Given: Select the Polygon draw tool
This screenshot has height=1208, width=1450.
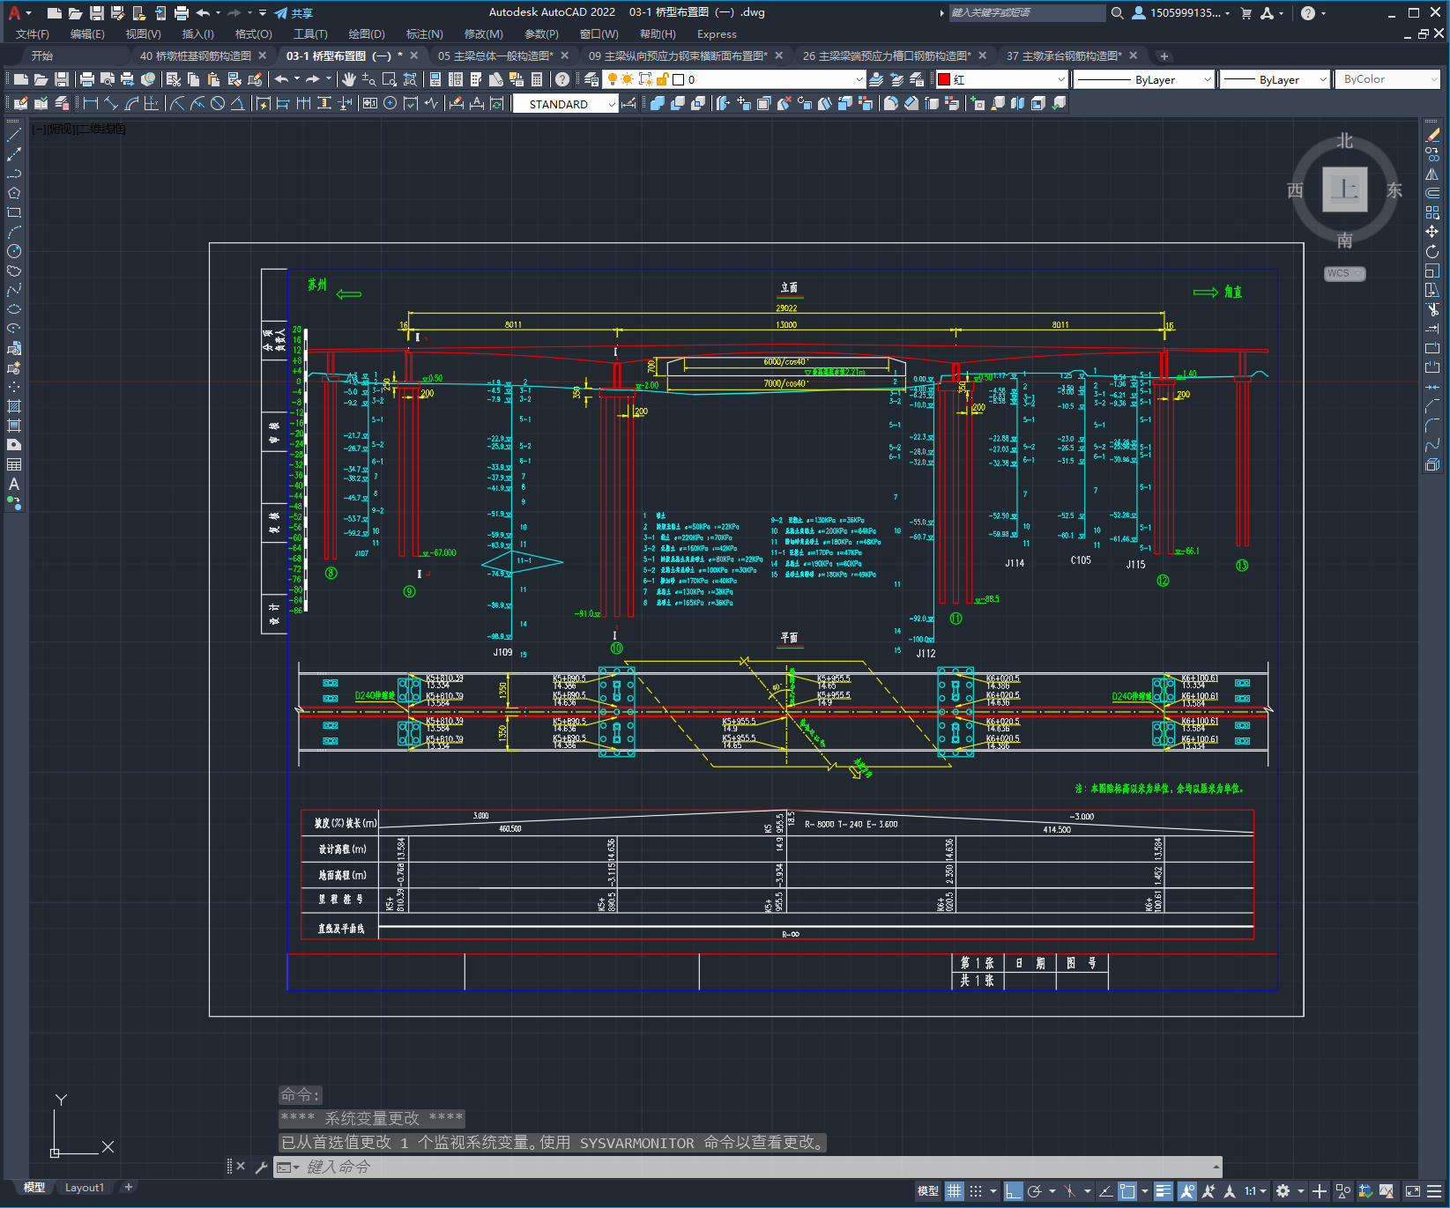Looking at the screenshot, I should coord(14,193).
